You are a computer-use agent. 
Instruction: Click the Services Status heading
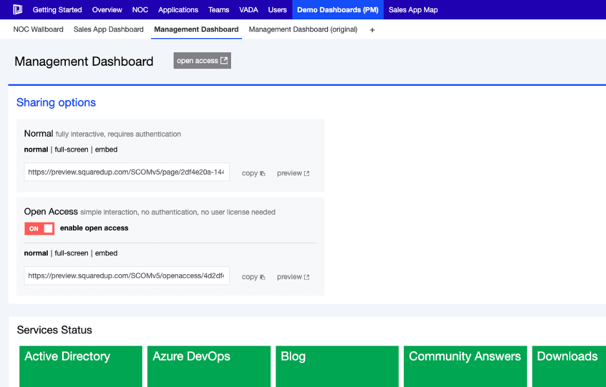coord(54,330)
